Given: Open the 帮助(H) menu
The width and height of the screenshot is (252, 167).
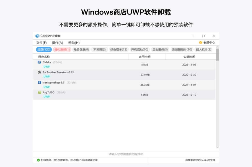Looking at the screenshot, I should (73, 43).
